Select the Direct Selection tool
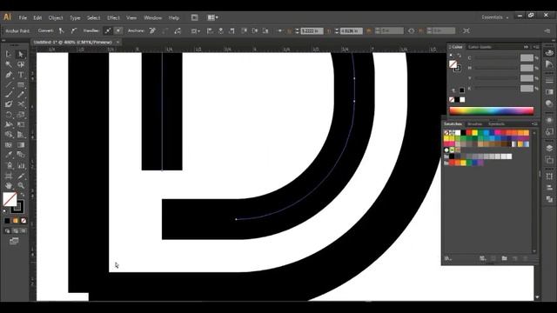This screenshot has width=557, height=313. pyautogui.click(x=21, y=54)
